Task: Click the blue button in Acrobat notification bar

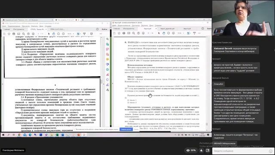Action: pyautogui.click(x=126, y=129)
